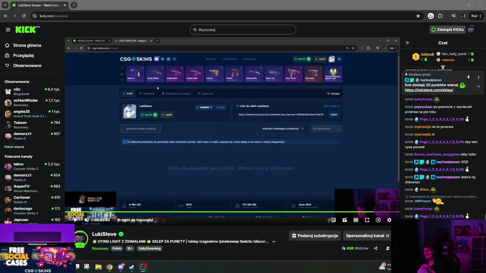Click Spersonalizuj kanał button
This screenshot has width=486, height=273.
(368, 235)
